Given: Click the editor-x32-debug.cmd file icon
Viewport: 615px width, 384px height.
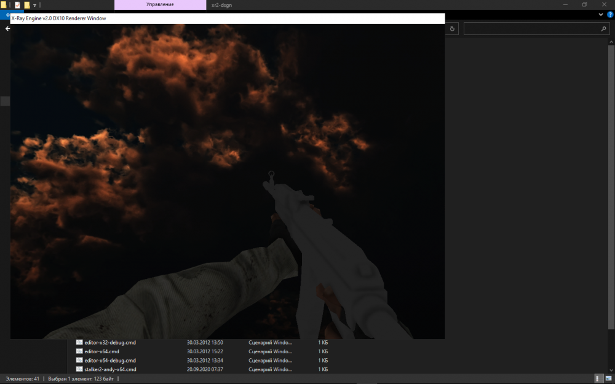Looking at the screenshot, I should click(x=79, y=342).
